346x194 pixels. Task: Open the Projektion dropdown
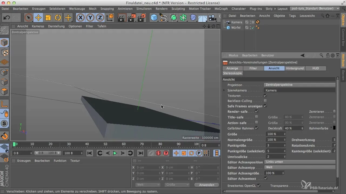pos(300,85)
